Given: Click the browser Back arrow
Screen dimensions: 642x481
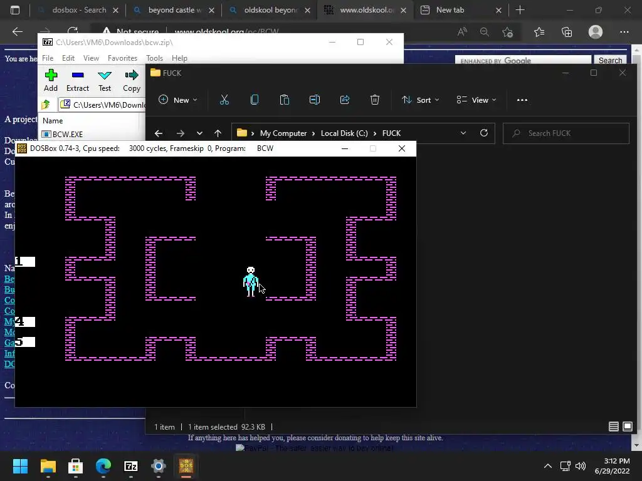Looking at the screenshot, I should [17, 32].
